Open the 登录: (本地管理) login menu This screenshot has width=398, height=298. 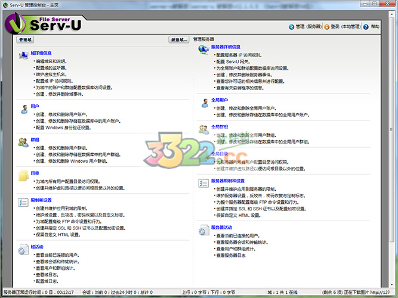point(345,27)
